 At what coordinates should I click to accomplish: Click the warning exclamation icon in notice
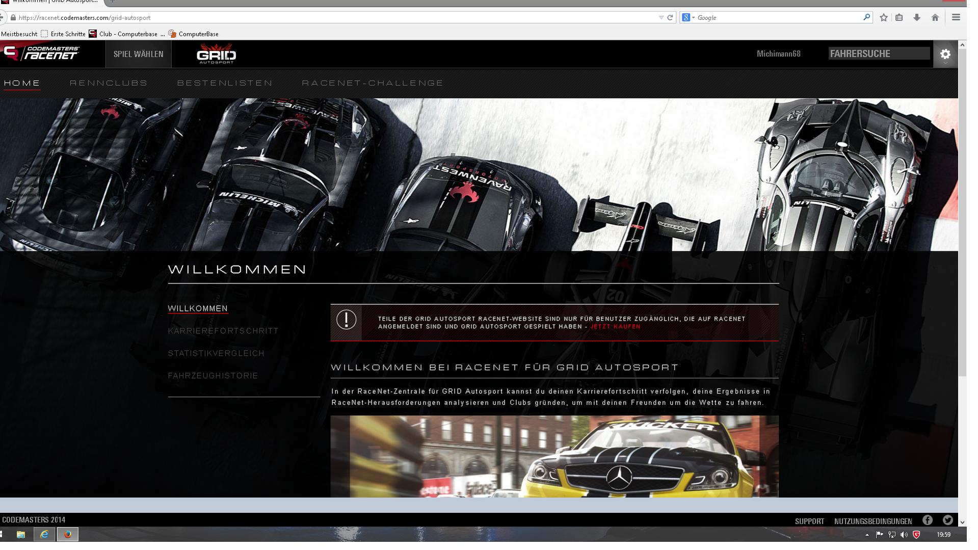346,320
